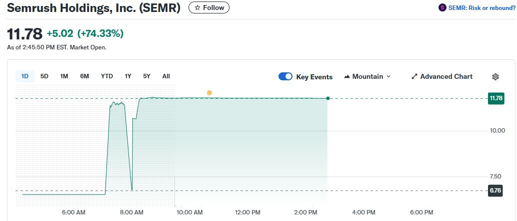Viewport: 517px width, 221px height.
Task: Switch chart to 1Y range
Action: (x=128, y=76)
